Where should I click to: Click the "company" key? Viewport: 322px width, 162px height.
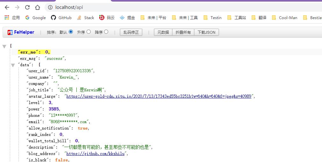click(36, 84)
